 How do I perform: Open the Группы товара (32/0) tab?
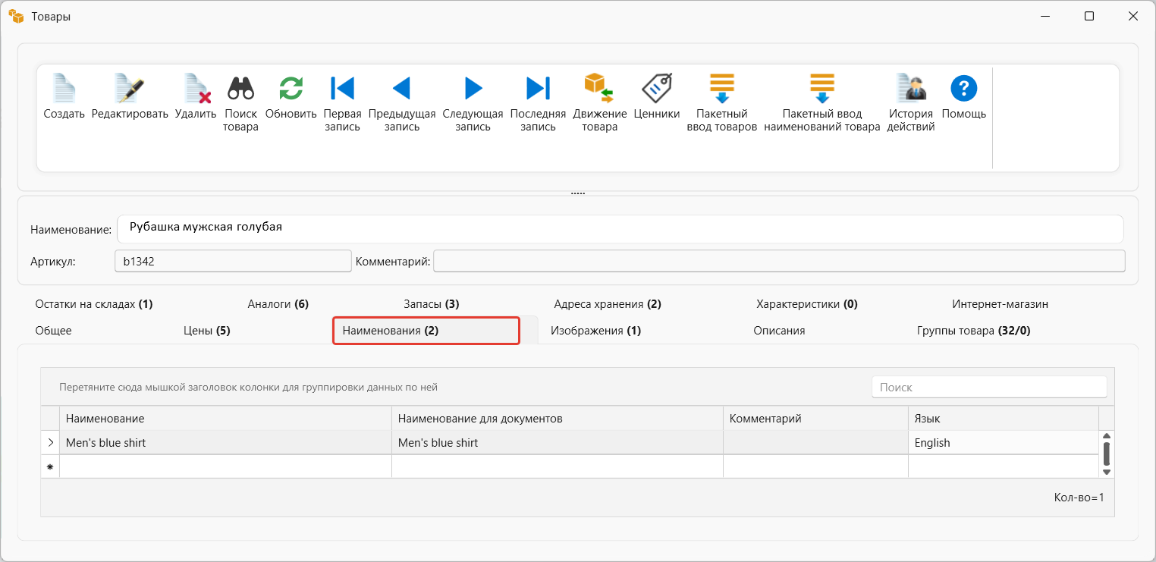[x=974, y=331]
